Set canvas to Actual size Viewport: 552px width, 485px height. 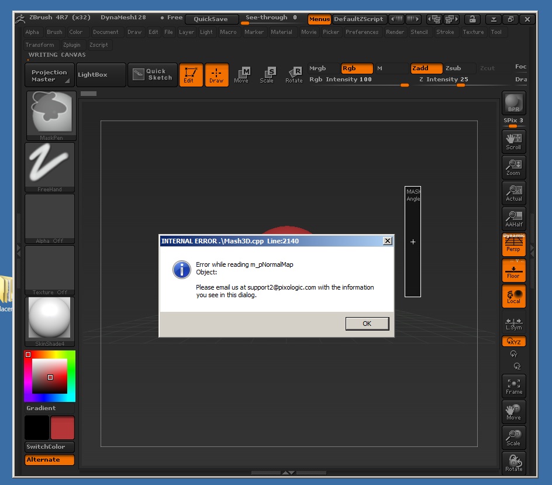pyautogui.click(x=513, y=193)
